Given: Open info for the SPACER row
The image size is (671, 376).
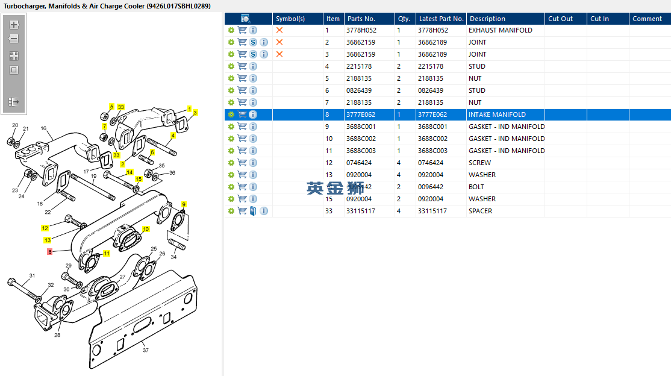Looking at the screenshot, I should tap(264, 211).
